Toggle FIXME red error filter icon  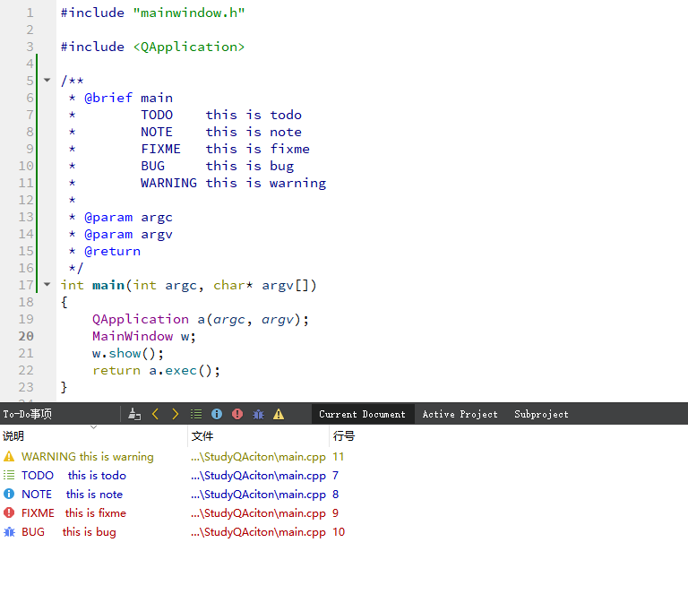pos(237,414)
